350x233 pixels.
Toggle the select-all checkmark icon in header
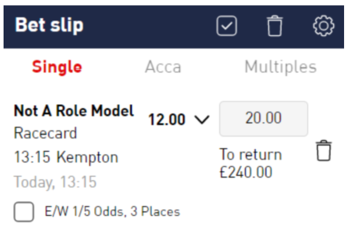tap(227, 25)
